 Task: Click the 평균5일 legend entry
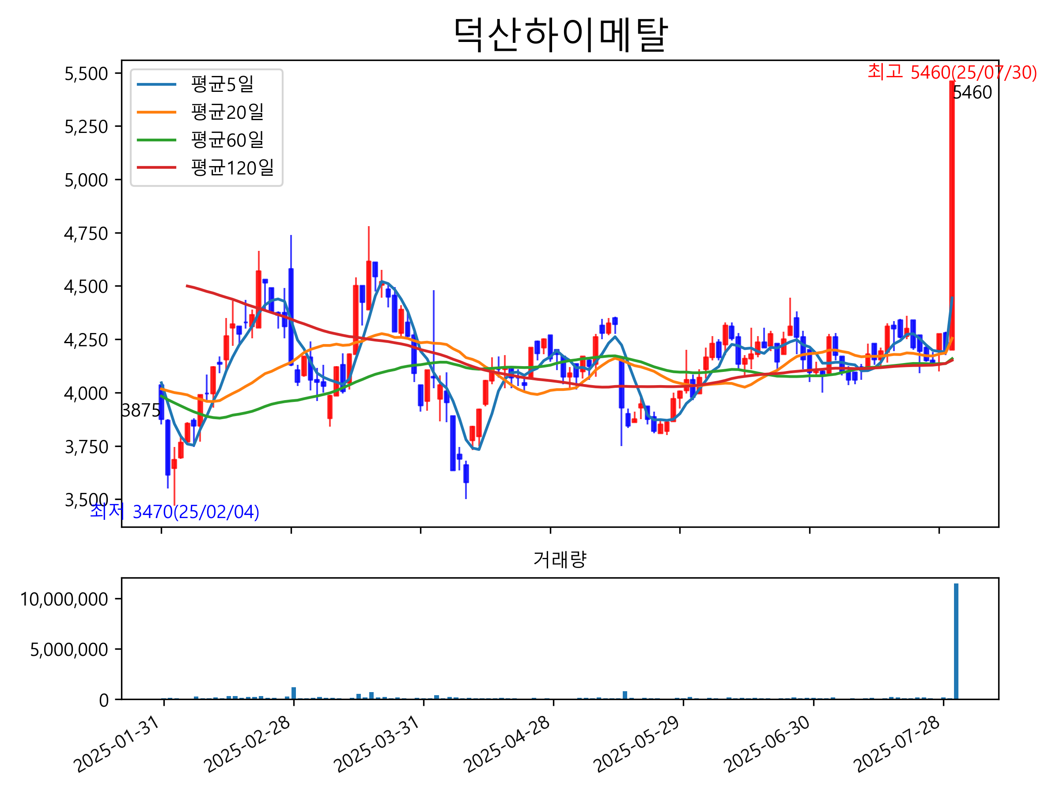(x=222, y=84)
